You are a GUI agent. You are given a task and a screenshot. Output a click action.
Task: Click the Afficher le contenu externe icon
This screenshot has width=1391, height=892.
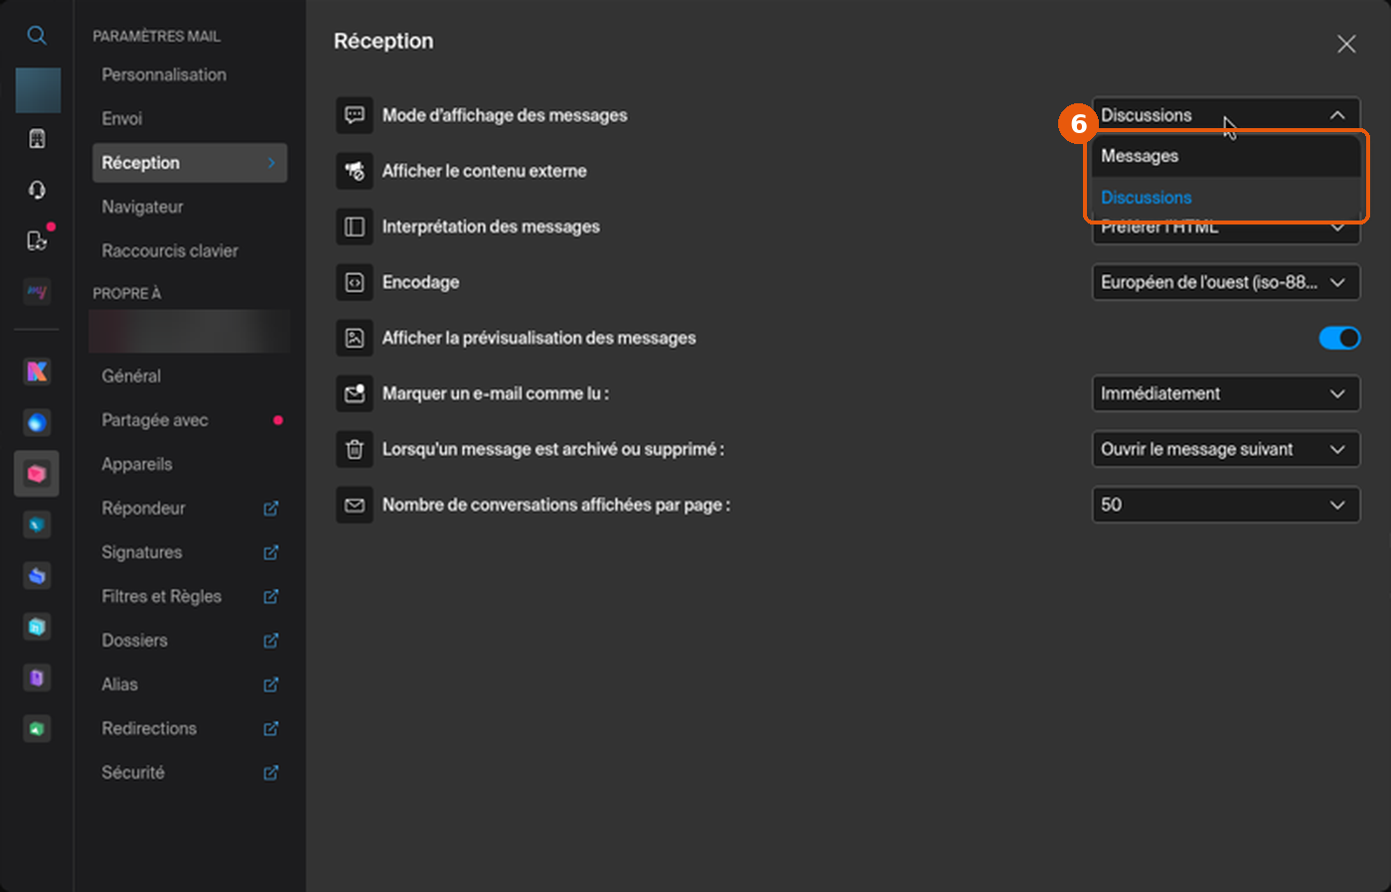click(355, 171)
